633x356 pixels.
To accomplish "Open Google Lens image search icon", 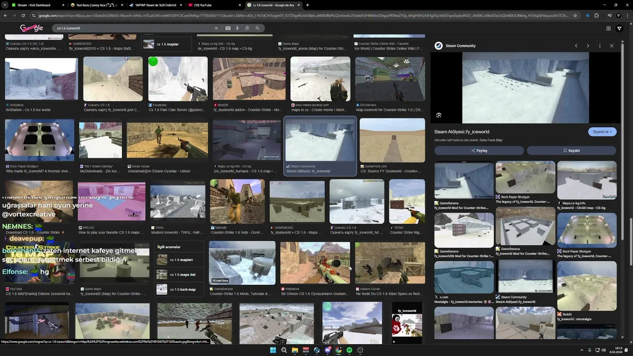I will pyautogui.click(x=247, y=28).
